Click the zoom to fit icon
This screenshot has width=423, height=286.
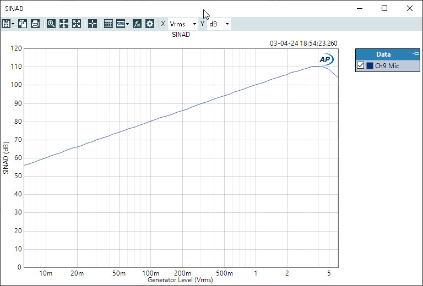coord(77,24)
